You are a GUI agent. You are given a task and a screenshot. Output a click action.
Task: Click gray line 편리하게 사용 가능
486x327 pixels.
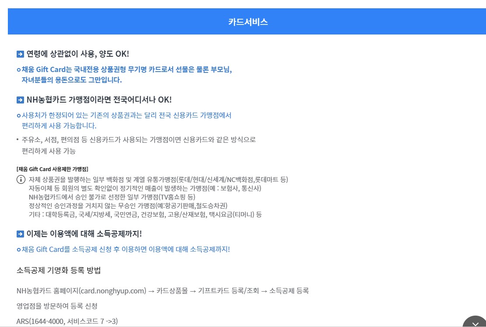coord(49,151)
